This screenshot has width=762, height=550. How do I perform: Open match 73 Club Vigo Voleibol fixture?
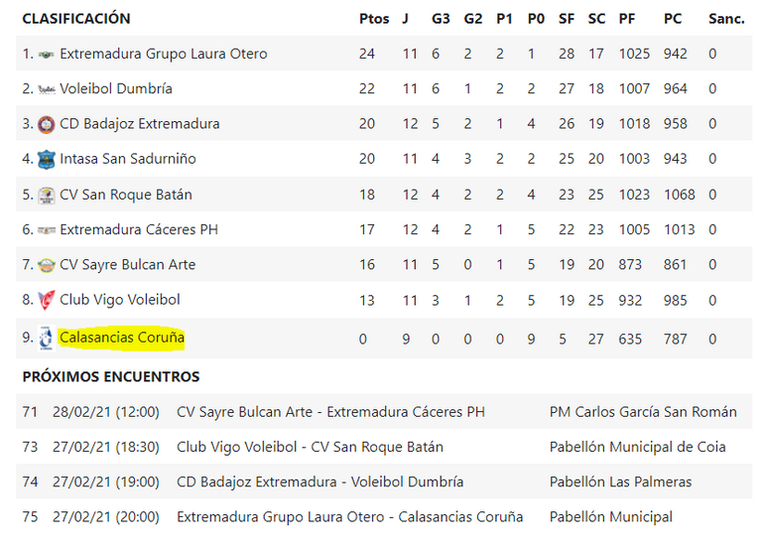pyautogui.click(x=310, y=447)
